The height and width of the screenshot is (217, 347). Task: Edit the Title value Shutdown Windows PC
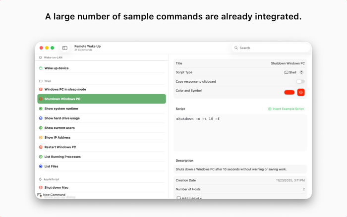click(x=288, y=63)
